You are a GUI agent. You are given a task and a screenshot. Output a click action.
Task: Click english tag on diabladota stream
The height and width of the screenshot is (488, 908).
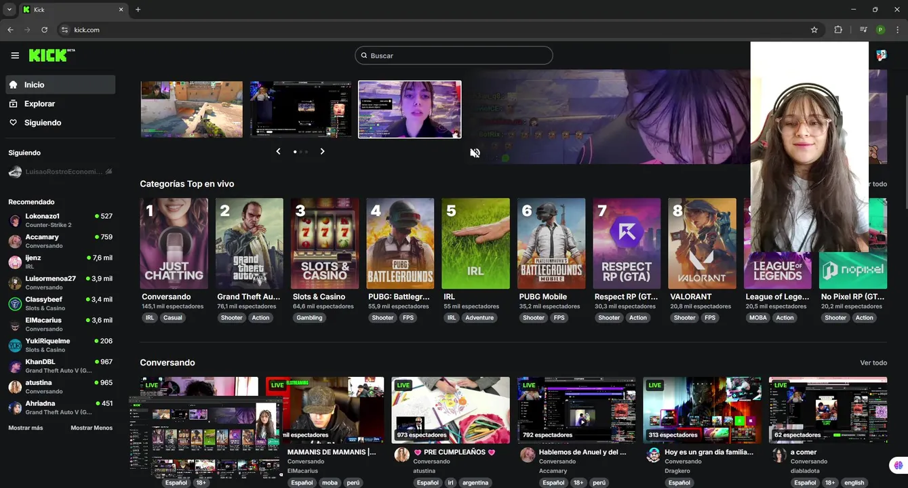854,483
